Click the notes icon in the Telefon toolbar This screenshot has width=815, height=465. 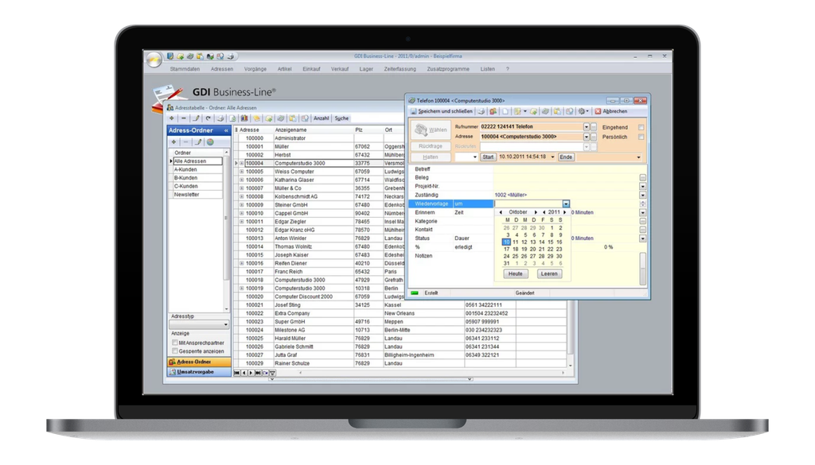pyautogui.click(x=517, y=111)
